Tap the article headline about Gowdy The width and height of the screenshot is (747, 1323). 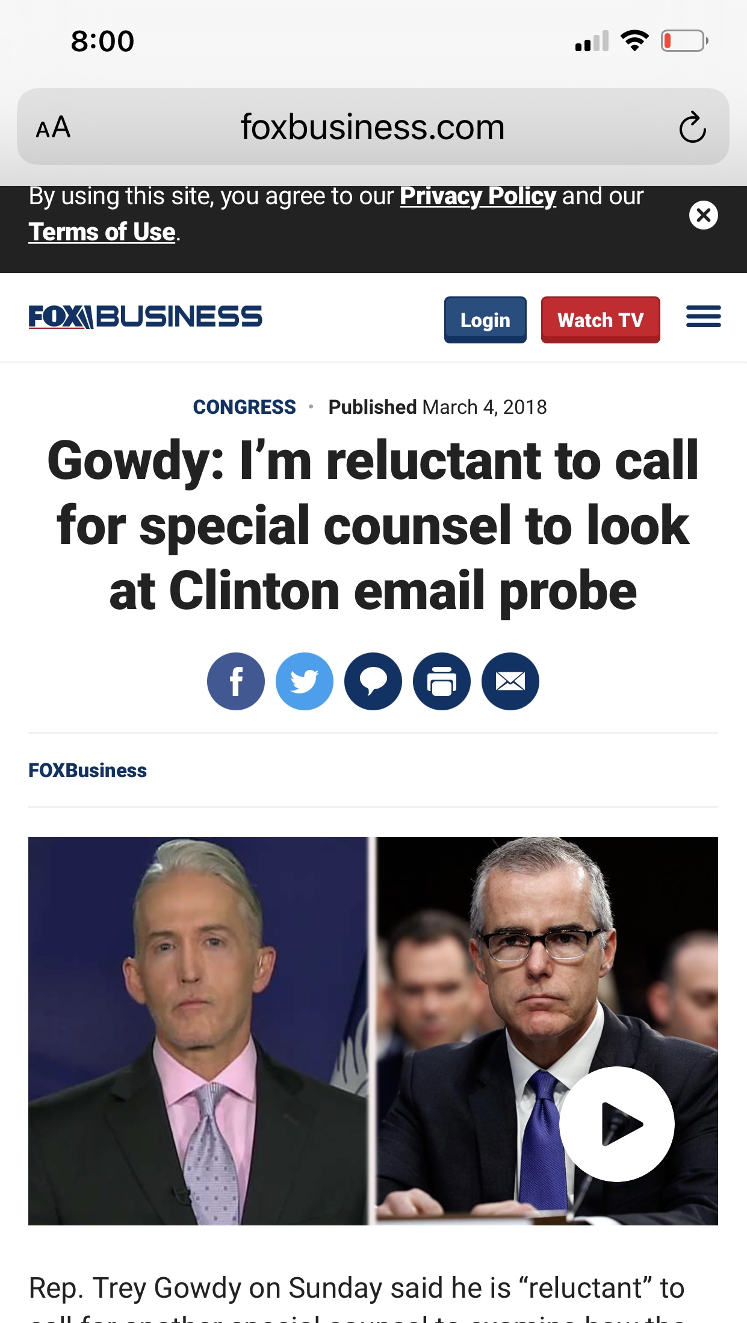point(373,526)
